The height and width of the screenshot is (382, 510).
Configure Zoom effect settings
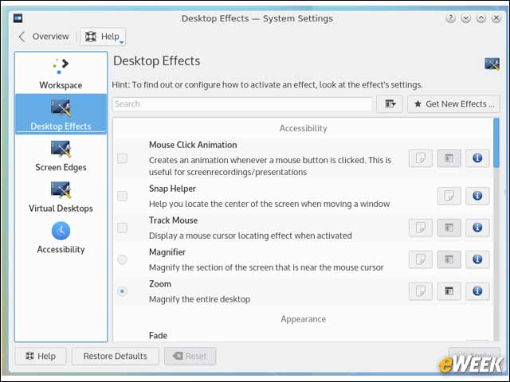coord(449,291)
